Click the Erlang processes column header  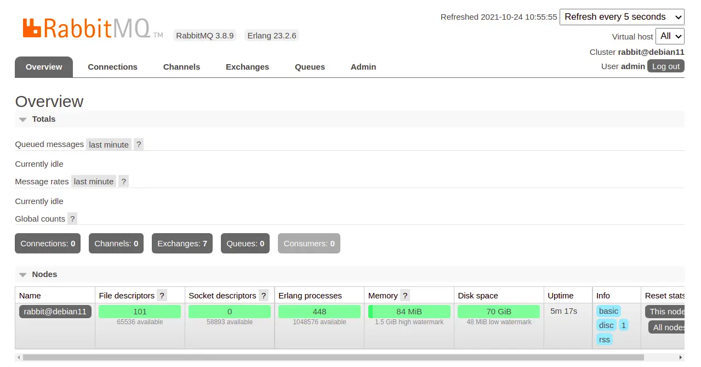(x=310, y=295)
